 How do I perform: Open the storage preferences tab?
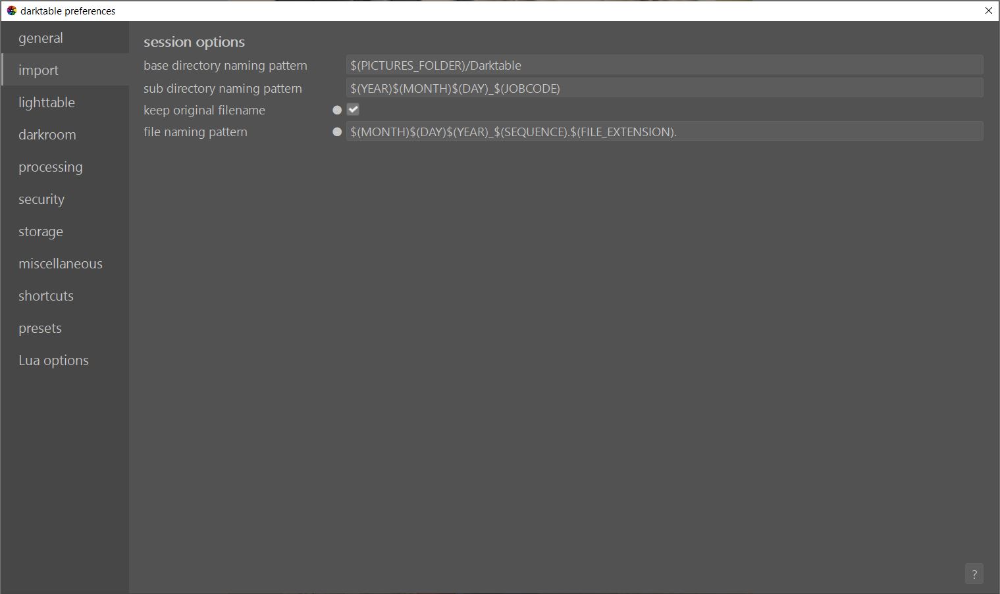(65, 232)
